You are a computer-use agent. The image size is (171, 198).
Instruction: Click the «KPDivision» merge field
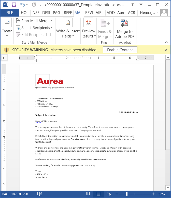pyautogui.click(x=41, y=101)
